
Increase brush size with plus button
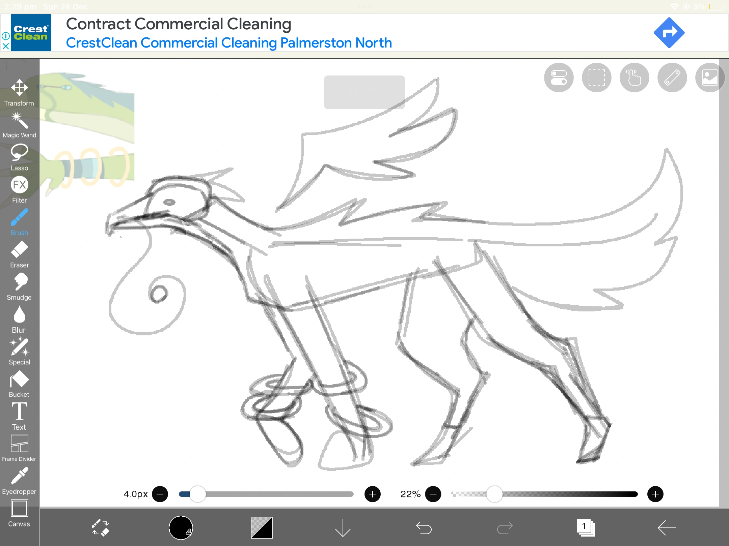[x=372, y=494]
